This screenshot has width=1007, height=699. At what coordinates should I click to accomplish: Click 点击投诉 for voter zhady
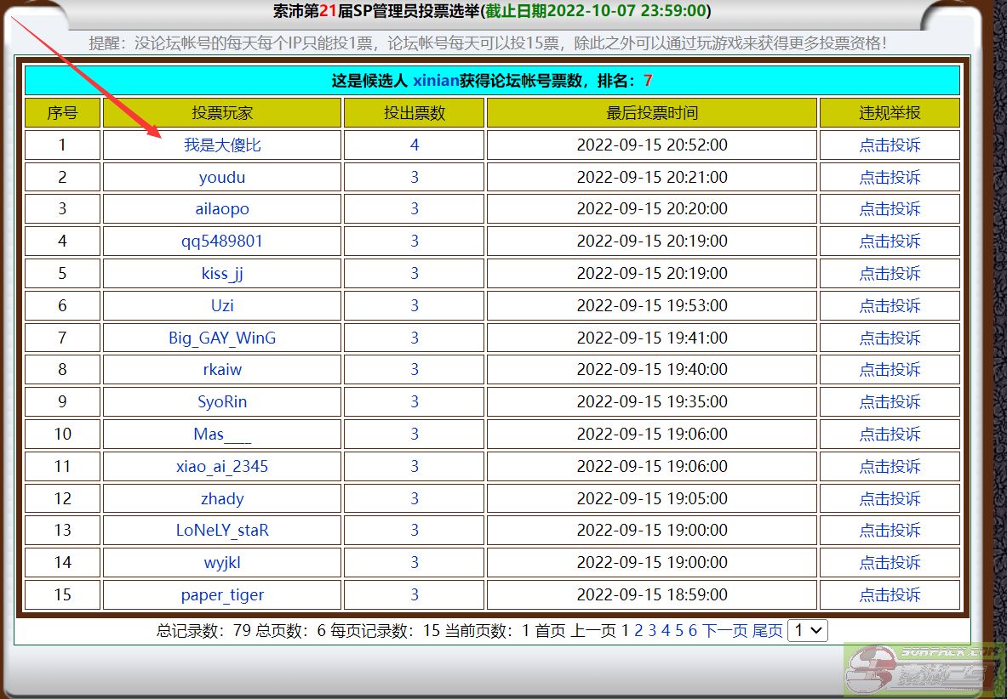890,498
